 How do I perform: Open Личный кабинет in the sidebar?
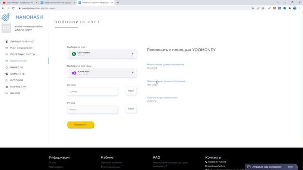tap(22, 42)
